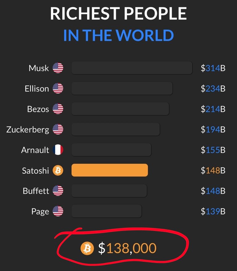Click the $138,000 Bitcoin price text
The image size is (237, 271).
click(127, 248)
